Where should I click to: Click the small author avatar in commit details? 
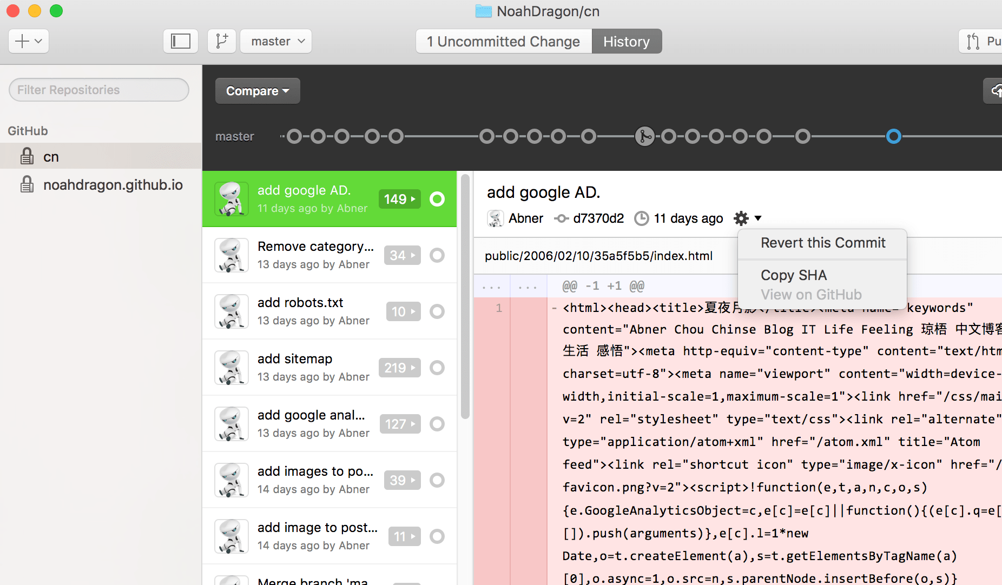point(496,218)
